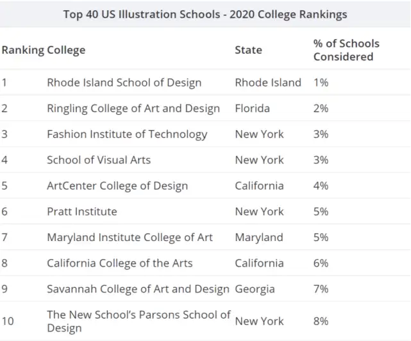Screen dimensions: 411x341
Task: Click the table title Top 40 US Illustration Schools
Action: 205,14
